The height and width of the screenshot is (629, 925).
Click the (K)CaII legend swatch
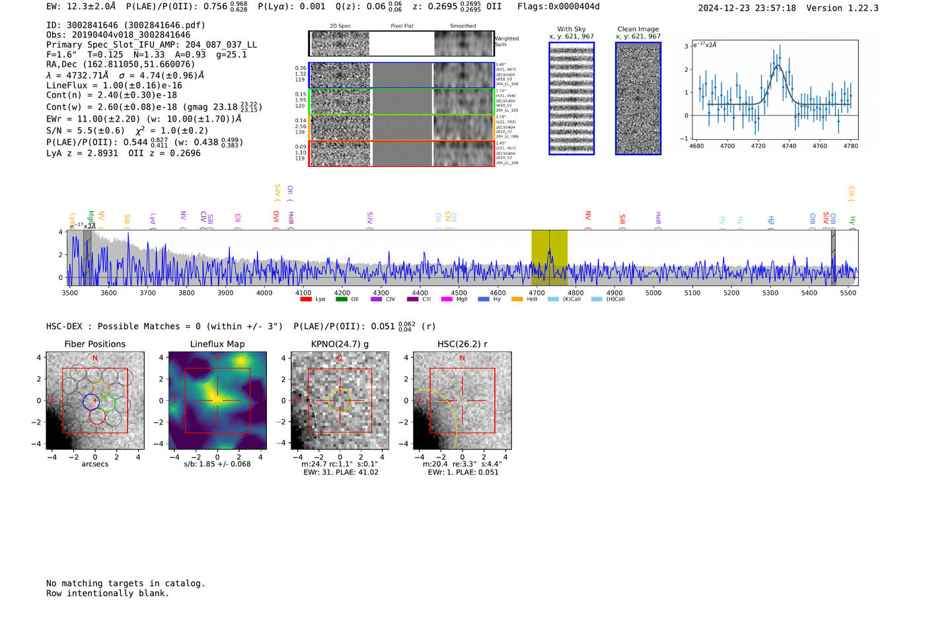pyautogui.click(x=554, y=299)
